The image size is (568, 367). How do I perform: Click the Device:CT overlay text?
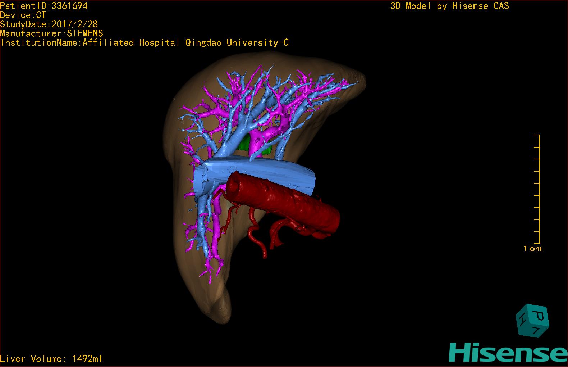click(23, 15)
